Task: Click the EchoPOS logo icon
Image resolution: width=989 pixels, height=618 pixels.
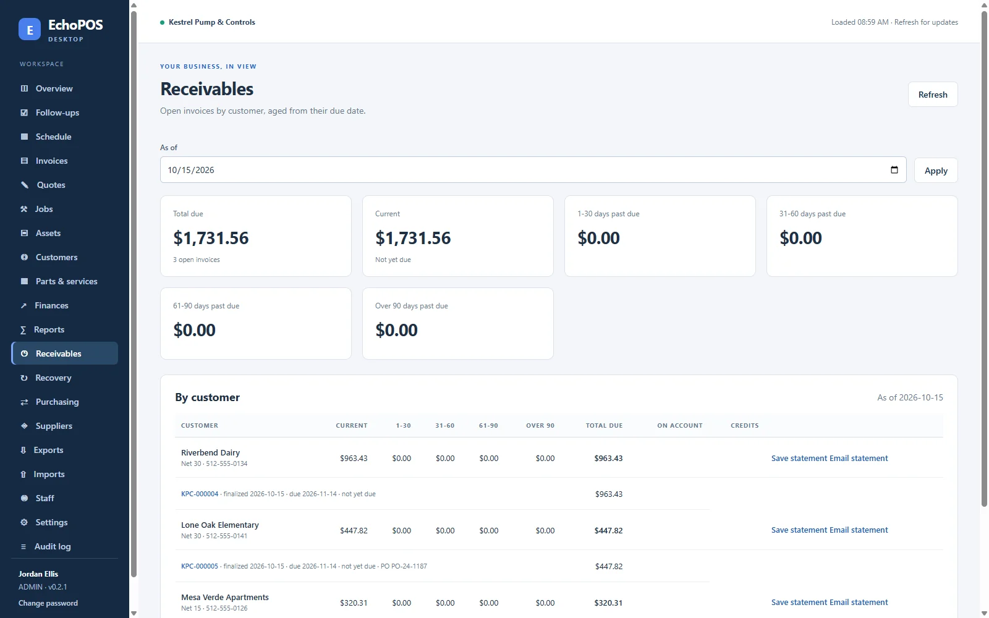Action: (30, 29)
